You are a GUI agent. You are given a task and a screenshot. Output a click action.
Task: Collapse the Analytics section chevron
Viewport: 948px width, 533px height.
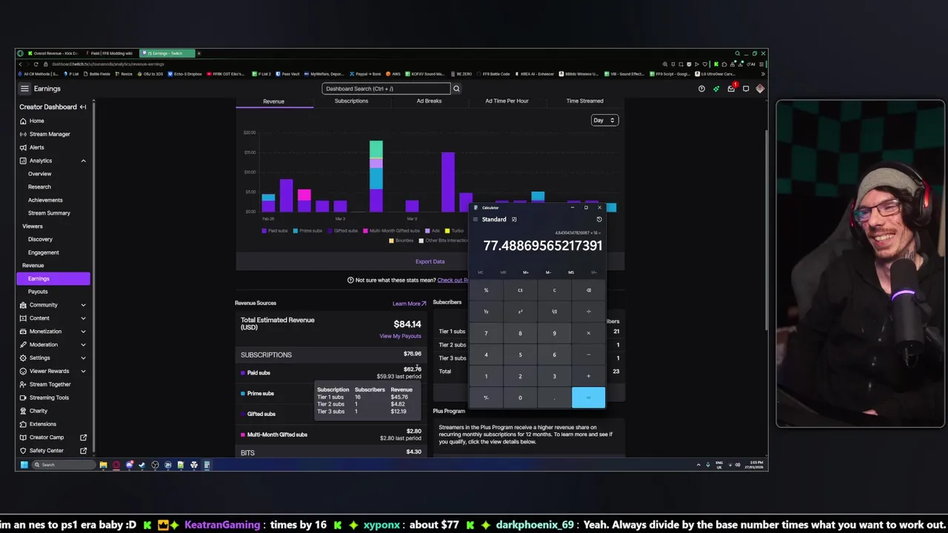[x=83, y=161]
